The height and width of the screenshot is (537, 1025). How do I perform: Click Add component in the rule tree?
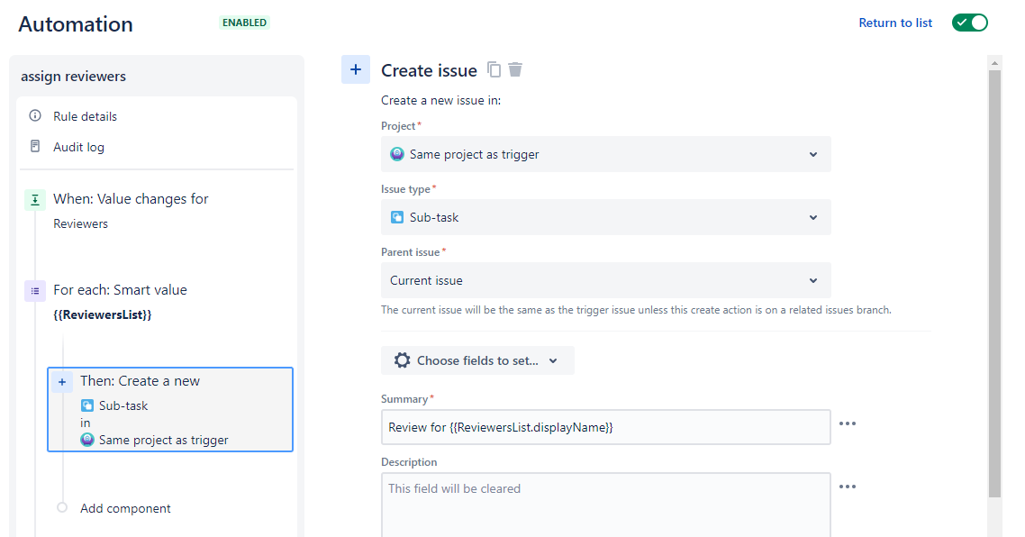click(x=125, y=508)
